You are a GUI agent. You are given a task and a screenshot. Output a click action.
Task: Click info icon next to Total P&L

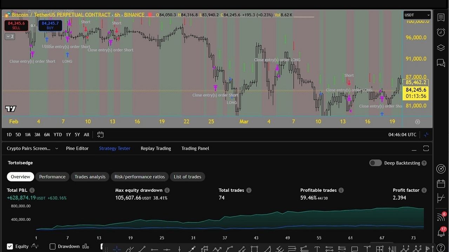(32, 190)
